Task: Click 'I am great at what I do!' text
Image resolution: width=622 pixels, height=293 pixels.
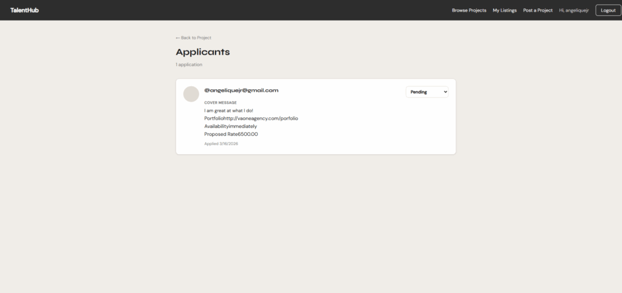Action: point(228,110)
